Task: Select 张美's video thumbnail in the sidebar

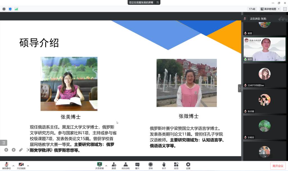Action: 264,49
